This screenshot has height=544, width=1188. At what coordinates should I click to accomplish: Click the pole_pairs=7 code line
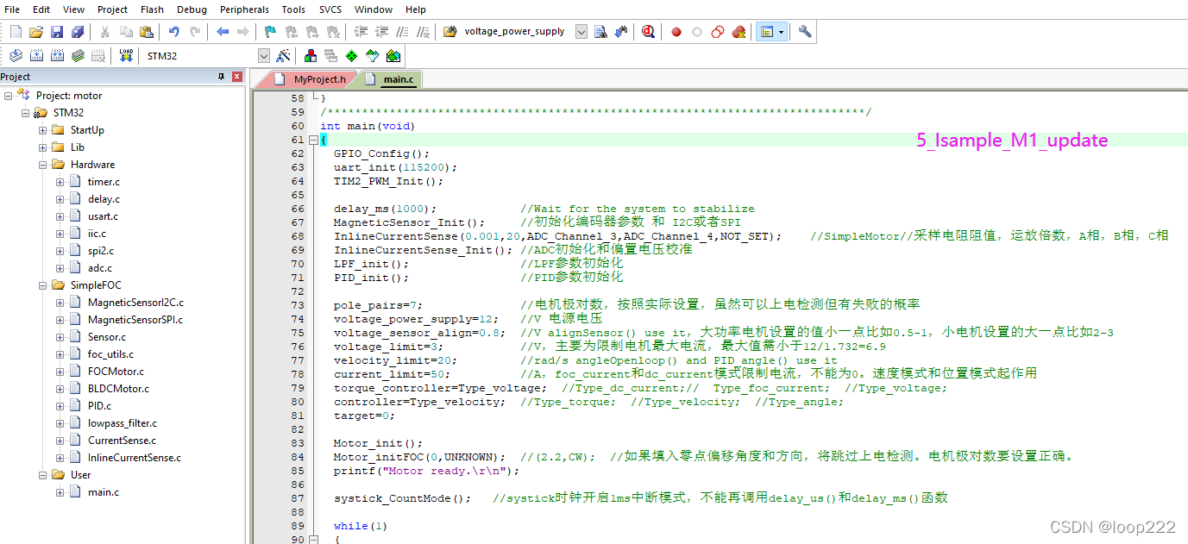(x=378, y=305)
